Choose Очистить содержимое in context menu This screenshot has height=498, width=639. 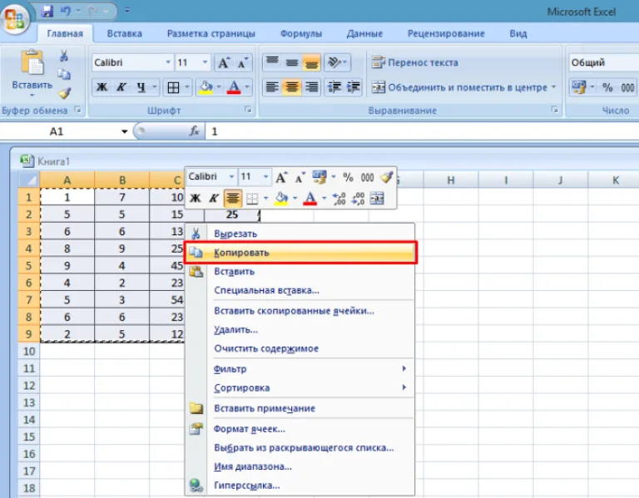[x=300, y=348]
